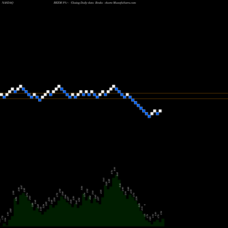Click the NASDAQ exchange label

(x=8, y=3)
